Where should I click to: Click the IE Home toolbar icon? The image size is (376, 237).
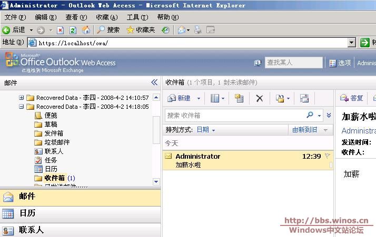tap(86, 30)
